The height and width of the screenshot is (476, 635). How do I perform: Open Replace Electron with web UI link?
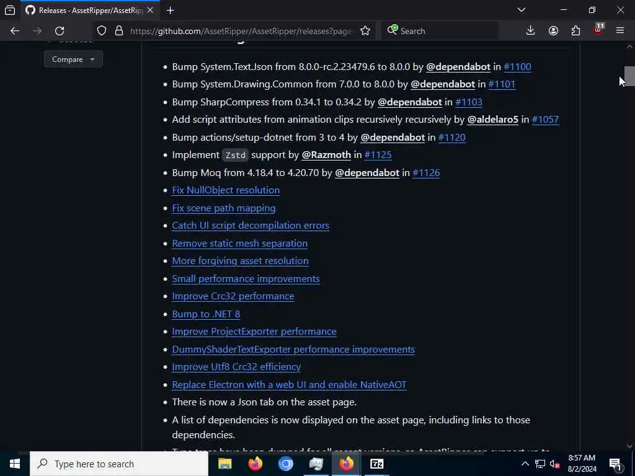pos(289,384)
